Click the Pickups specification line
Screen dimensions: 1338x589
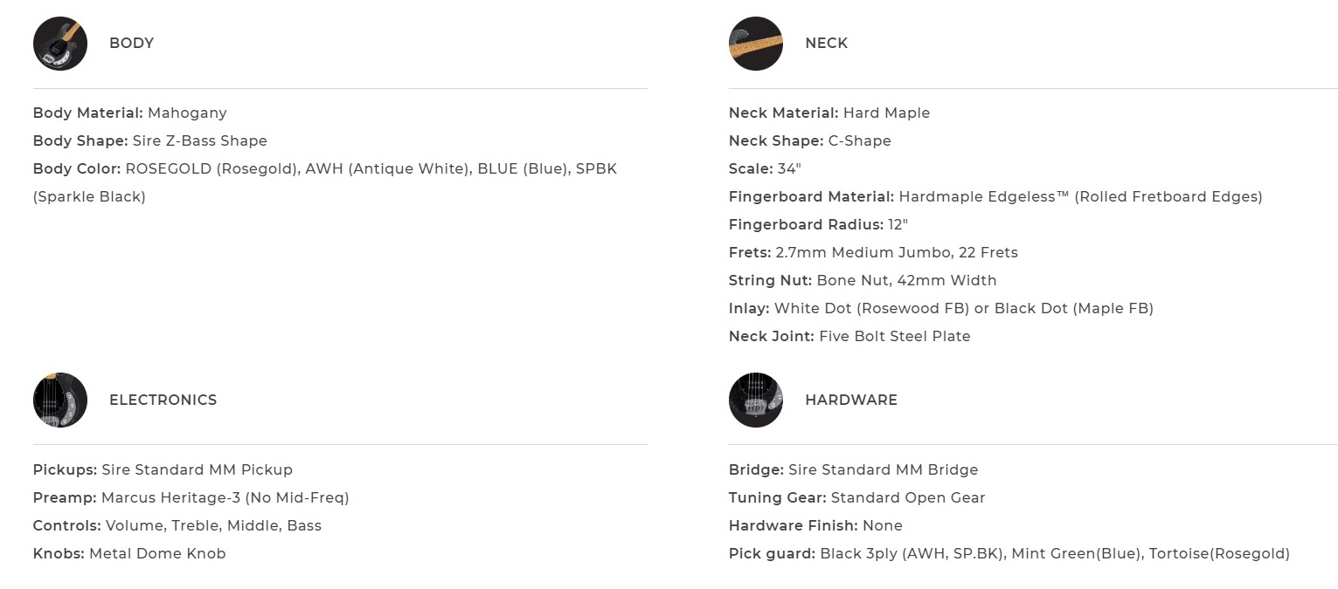[163, 470]
